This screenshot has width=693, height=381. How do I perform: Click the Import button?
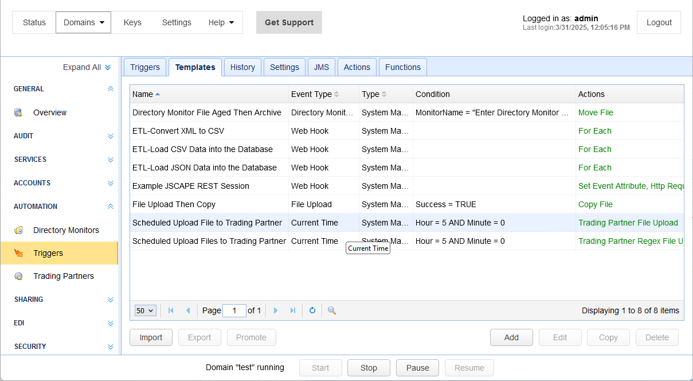coord(151,337)
